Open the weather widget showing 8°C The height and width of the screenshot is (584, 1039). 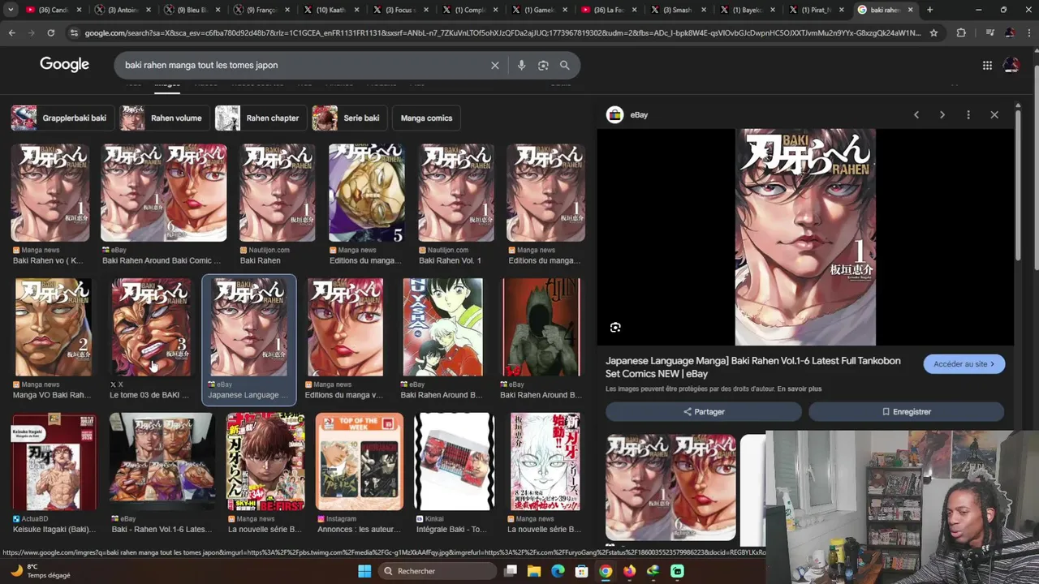39,571
